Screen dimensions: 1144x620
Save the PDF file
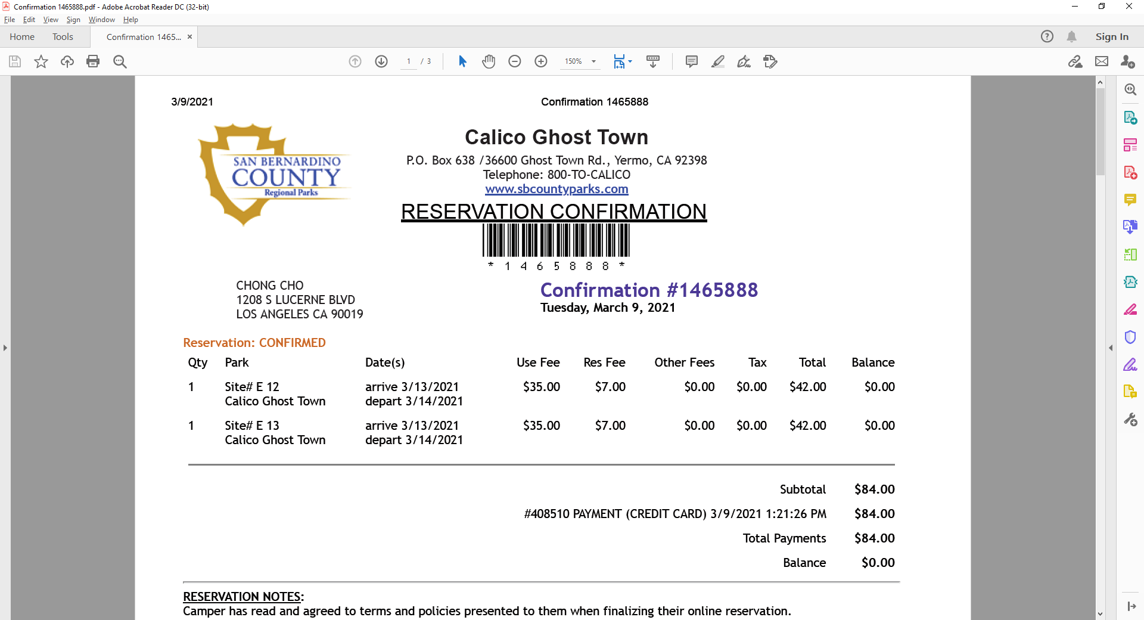15,61
